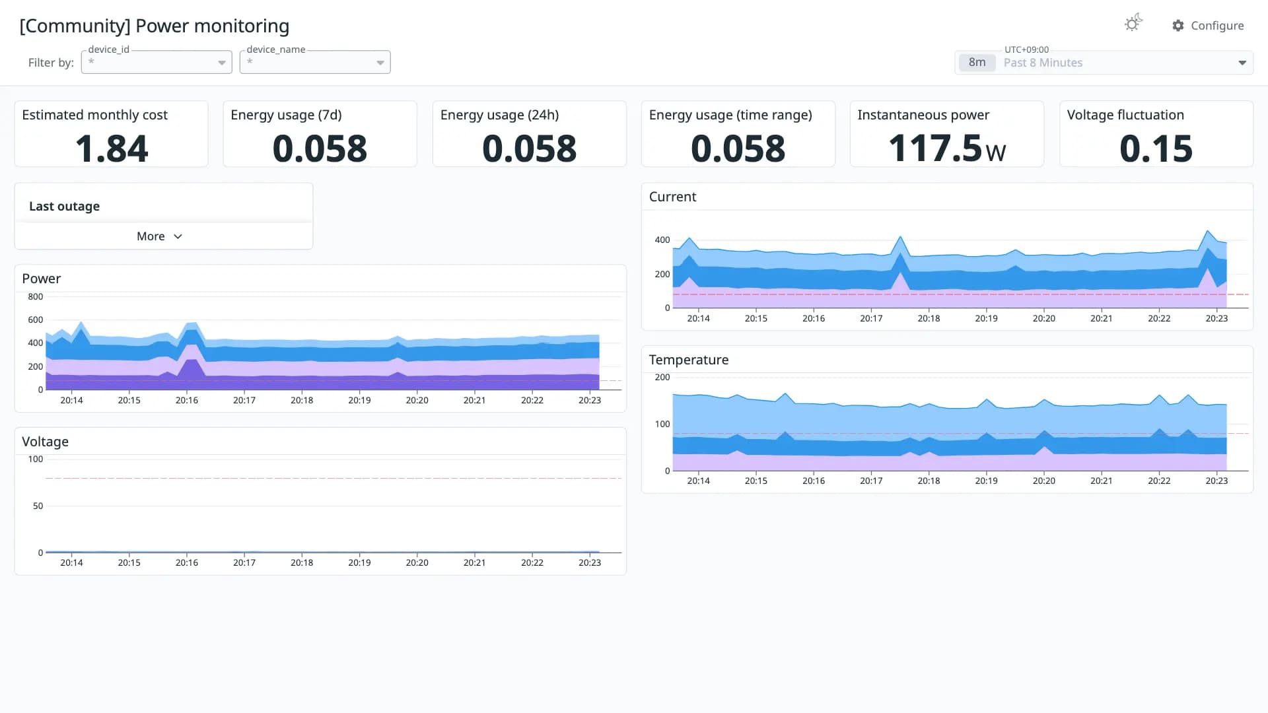Image resolution: width=1268 pixels, height=713 pixels.
Task: Click the 8m time badge
Action: (x=977, y=63)
